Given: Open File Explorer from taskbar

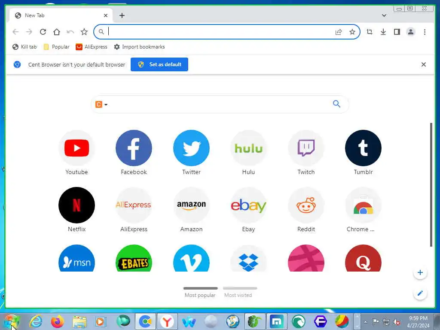Looking at the screenshot, I should point(79,322).
